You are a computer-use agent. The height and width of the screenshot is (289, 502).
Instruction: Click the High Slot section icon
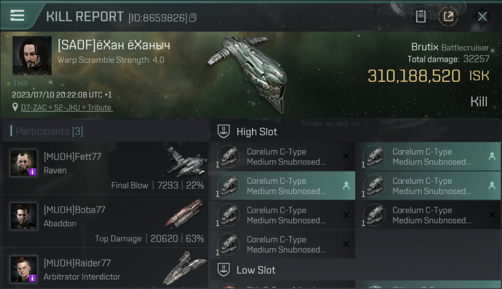[x=223, y=131]
